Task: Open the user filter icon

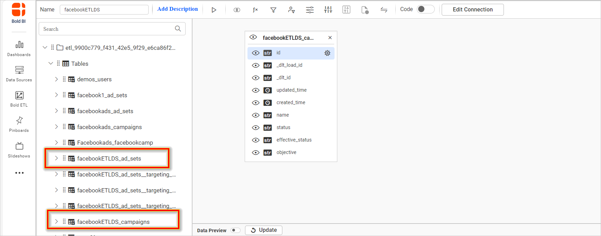Action: click(x=291, y=10)
